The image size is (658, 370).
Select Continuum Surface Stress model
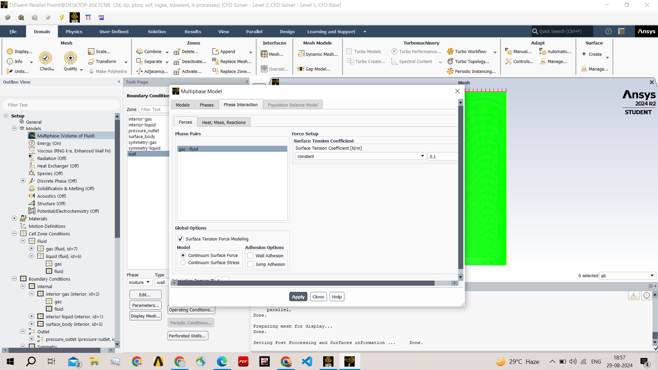(183, 263)
